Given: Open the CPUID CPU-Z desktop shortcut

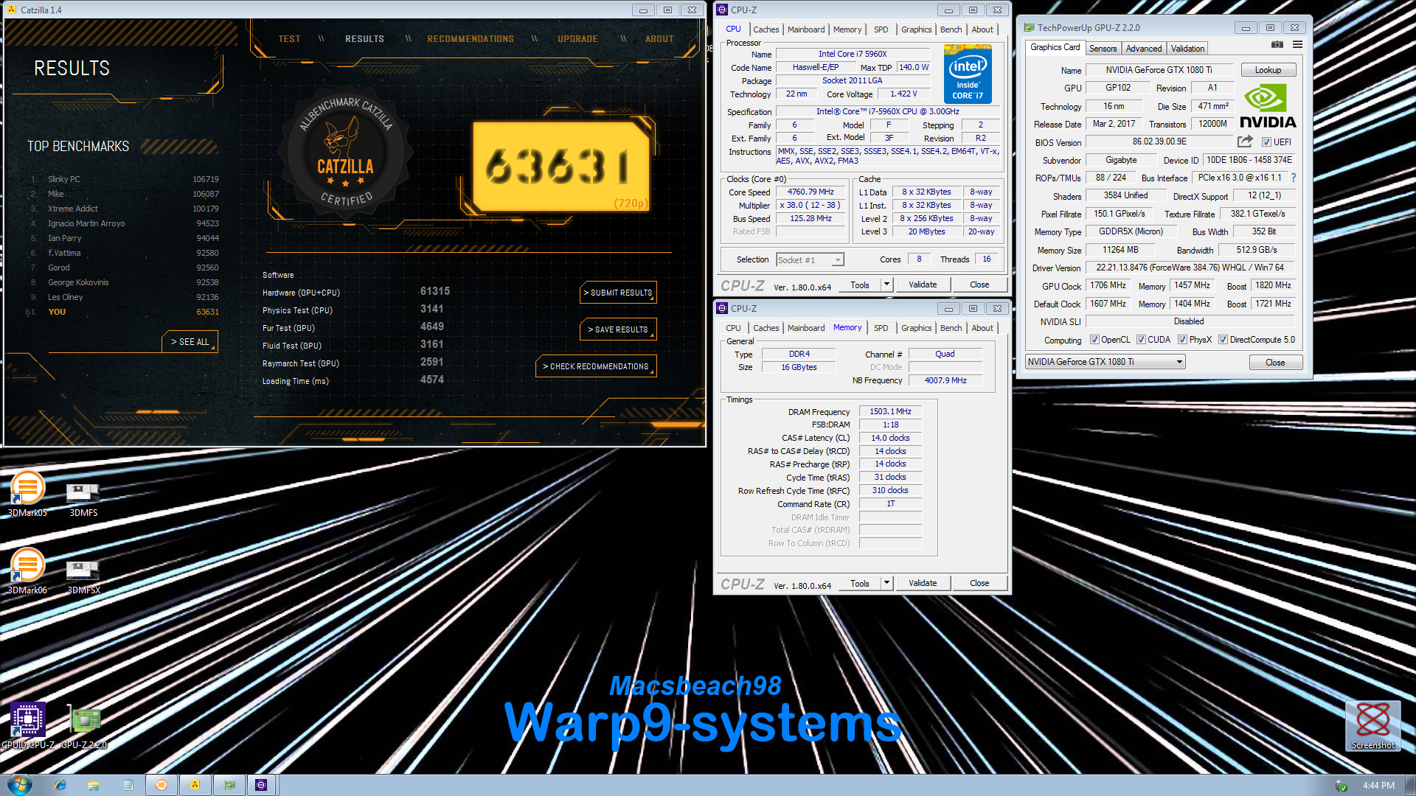Looking at the screenshot, I should (x=27, y=725).
